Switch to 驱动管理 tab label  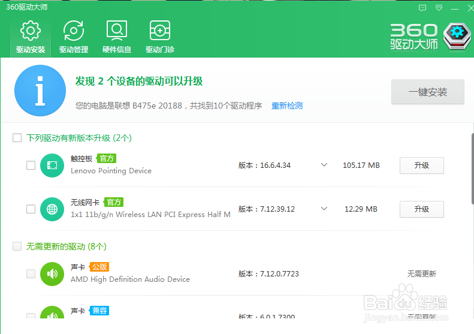pos(74,49)
